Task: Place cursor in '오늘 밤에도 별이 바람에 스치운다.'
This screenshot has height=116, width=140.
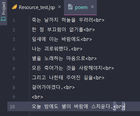Action: click(72, 106)
